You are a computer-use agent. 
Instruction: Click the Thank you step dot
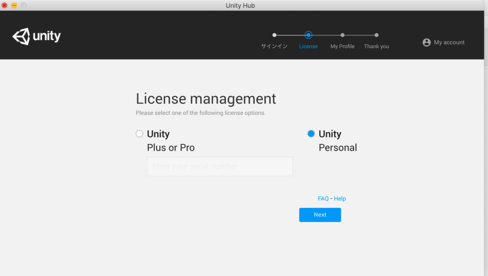(376, 35)
